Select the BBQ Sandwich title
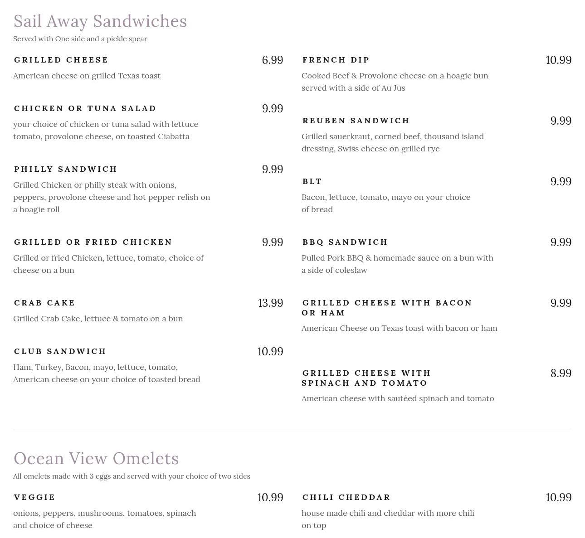 [x=345, y=242]
